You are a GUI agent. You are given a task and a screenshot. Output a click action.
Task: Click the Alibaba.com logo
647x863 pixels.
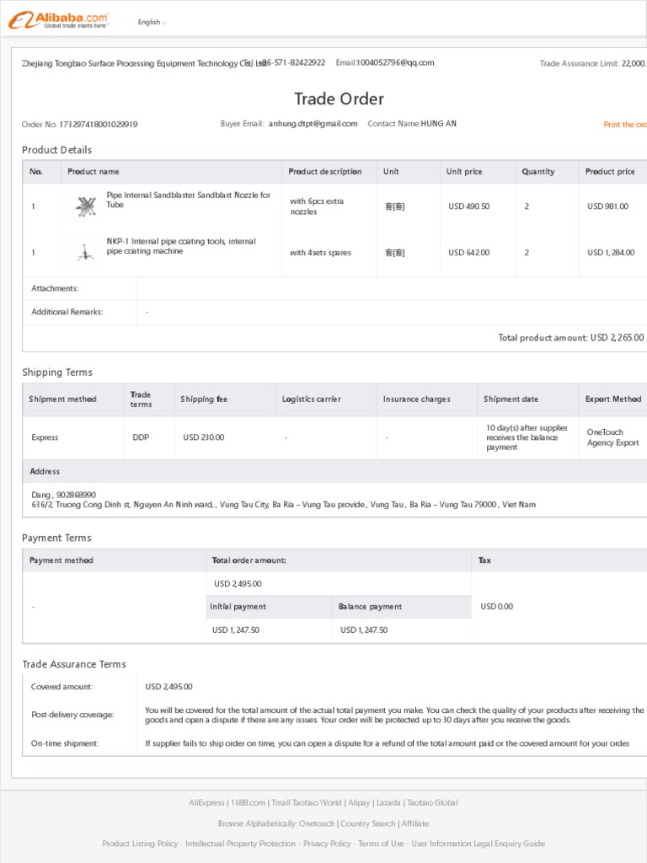[x=58, y=20]
